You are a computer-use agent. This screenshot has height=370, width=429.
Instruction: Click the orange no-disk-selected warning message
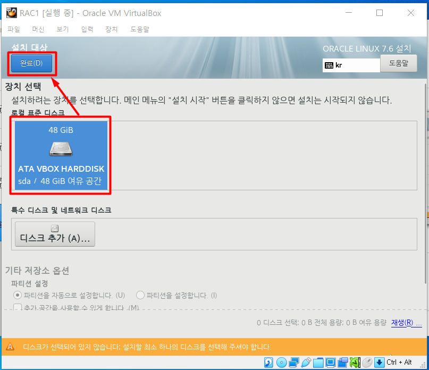147,347
